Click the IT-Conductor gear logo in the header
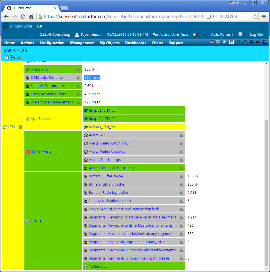The height and width of the screenshot is (272, 270). click(6, 26)
